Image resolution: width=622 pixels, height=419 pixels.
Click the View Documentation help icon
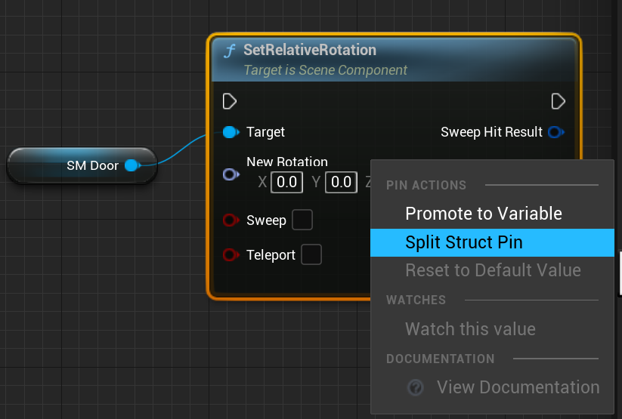(415, 387)
